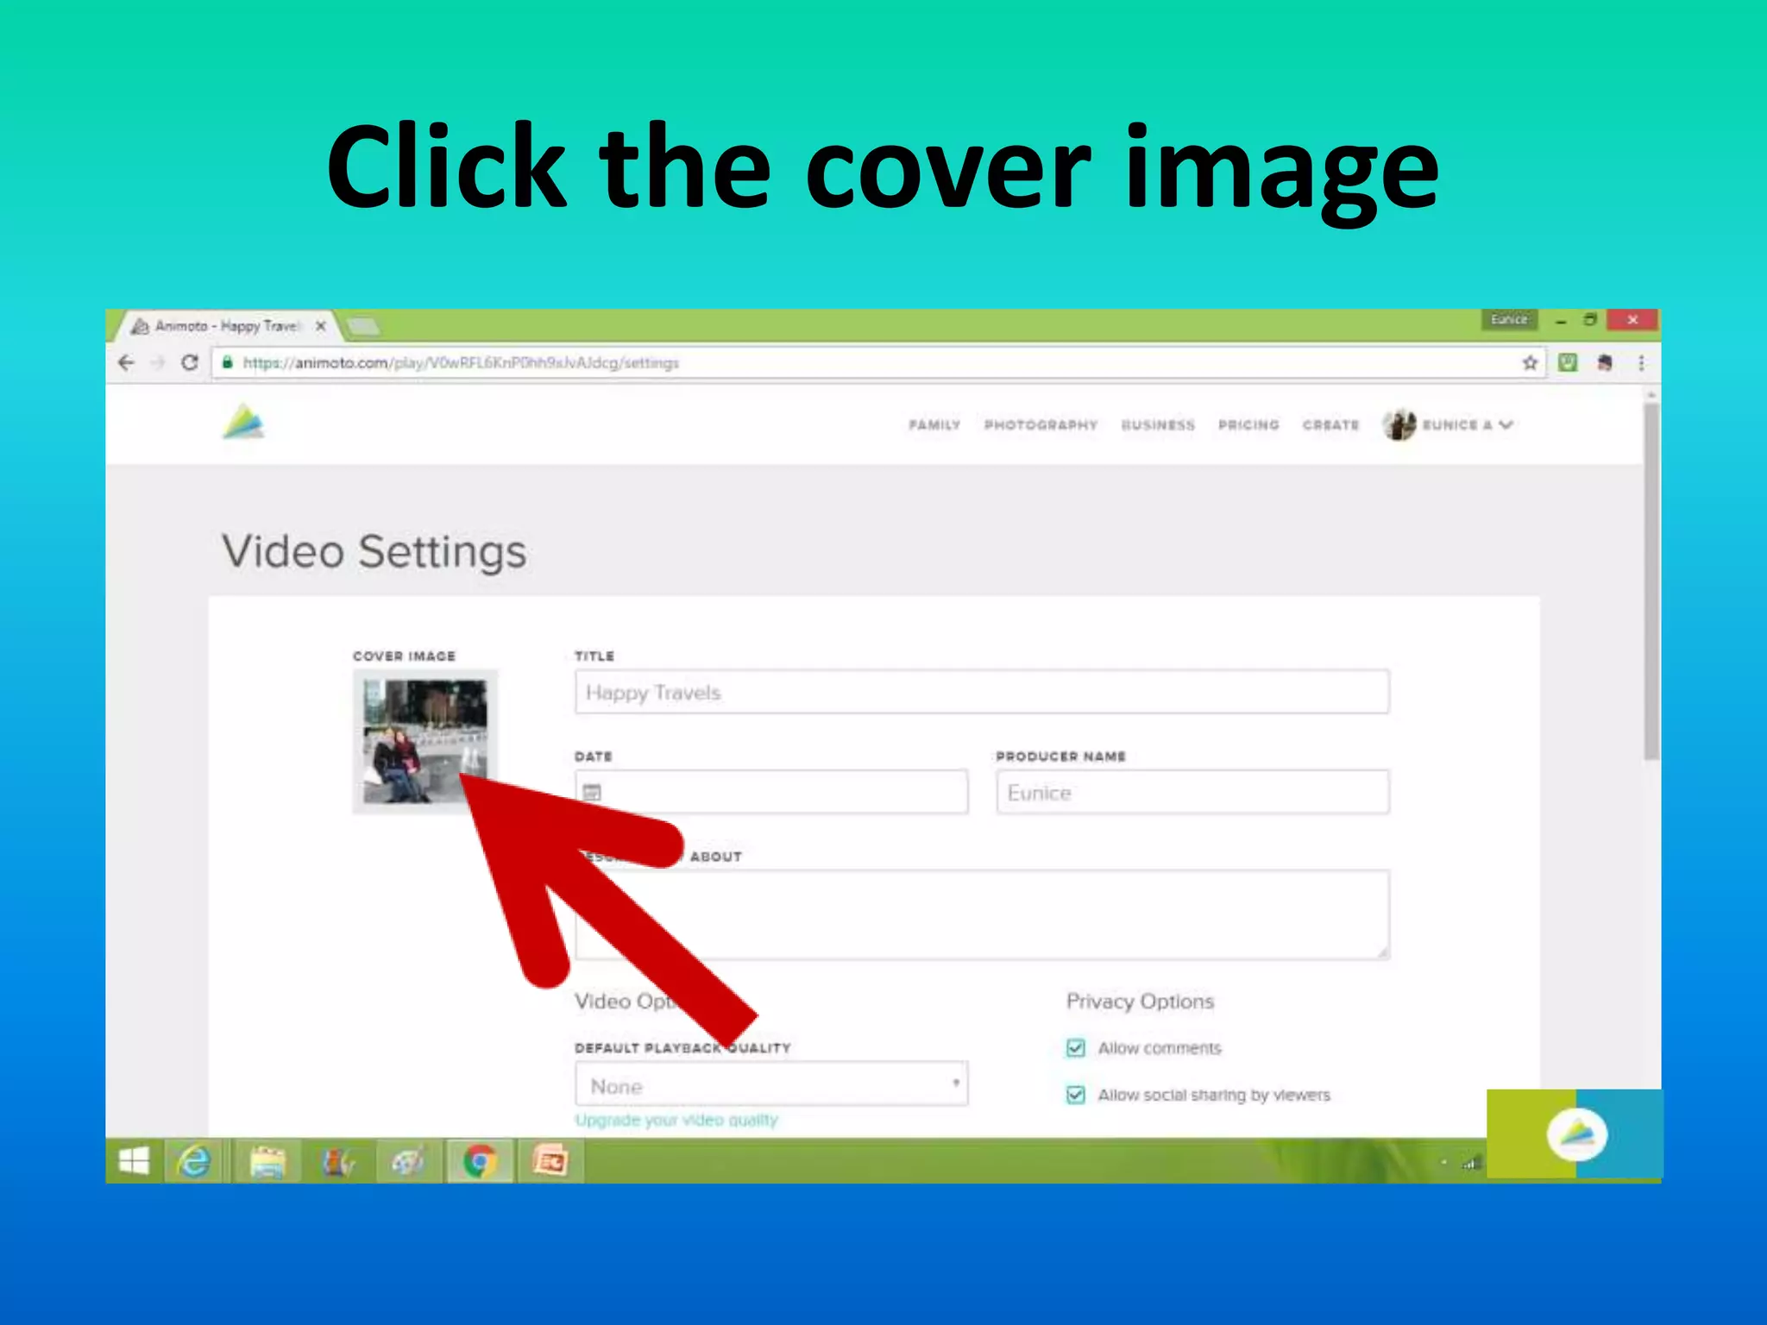Click the Privacy Options heading
1767x1325 pixels.
pos(1140,1002)
